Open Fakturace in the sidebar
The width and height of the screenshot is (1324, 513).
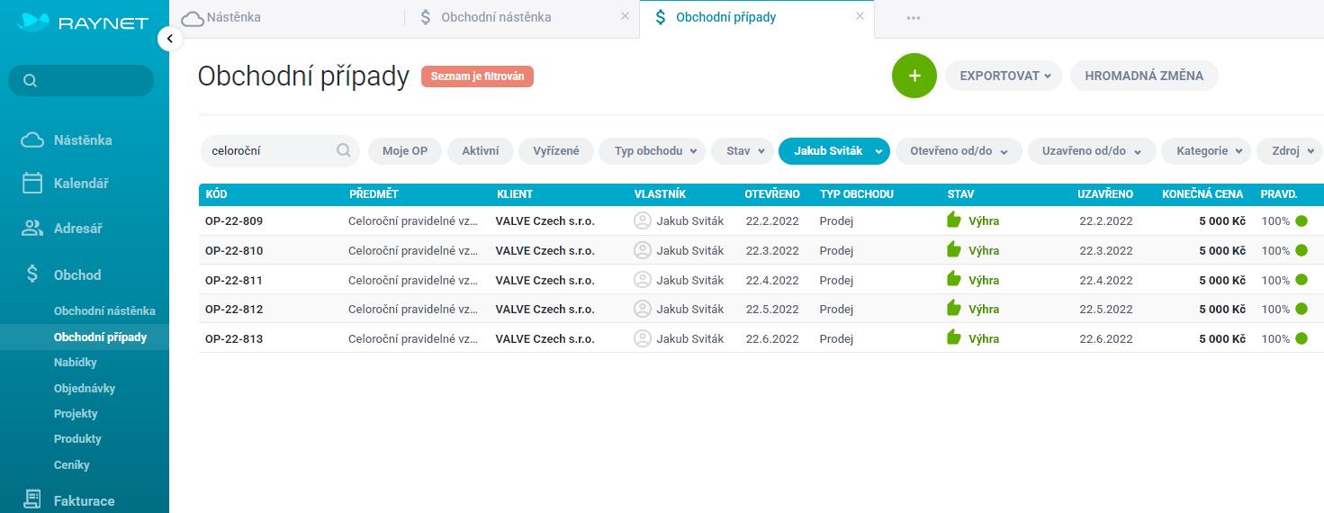(x=84, y=500)
